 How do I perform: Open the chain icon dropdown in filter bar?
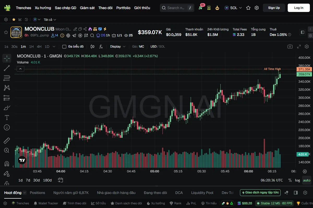pos(37,19)
